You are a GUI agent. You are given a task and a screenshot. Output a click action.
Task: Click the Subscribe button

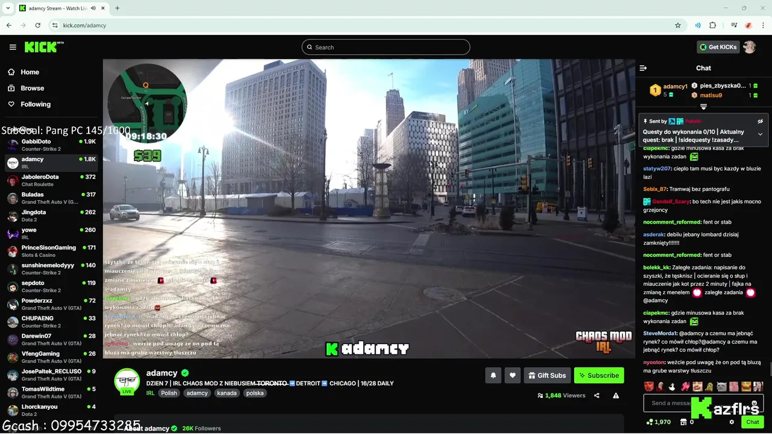click(x=599, y=375)
